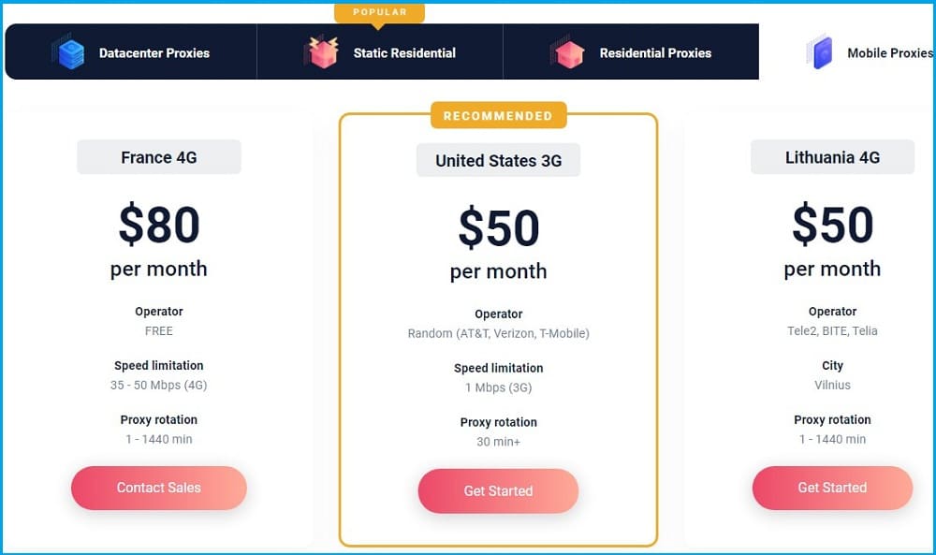Click the Residential Proxies house icon

click(568, 51)
